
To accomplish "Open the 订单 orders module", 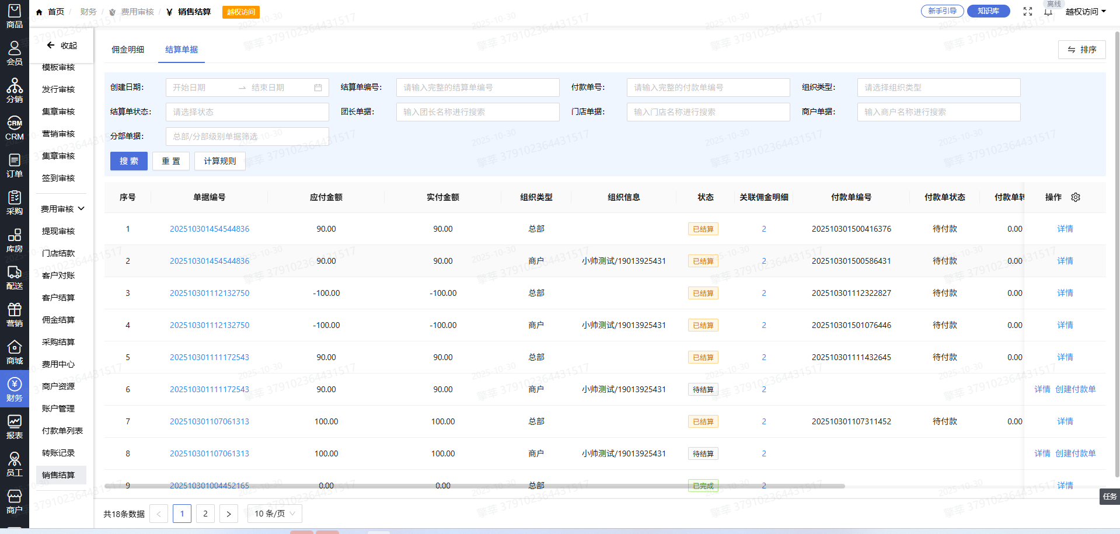I will [15, 165].
